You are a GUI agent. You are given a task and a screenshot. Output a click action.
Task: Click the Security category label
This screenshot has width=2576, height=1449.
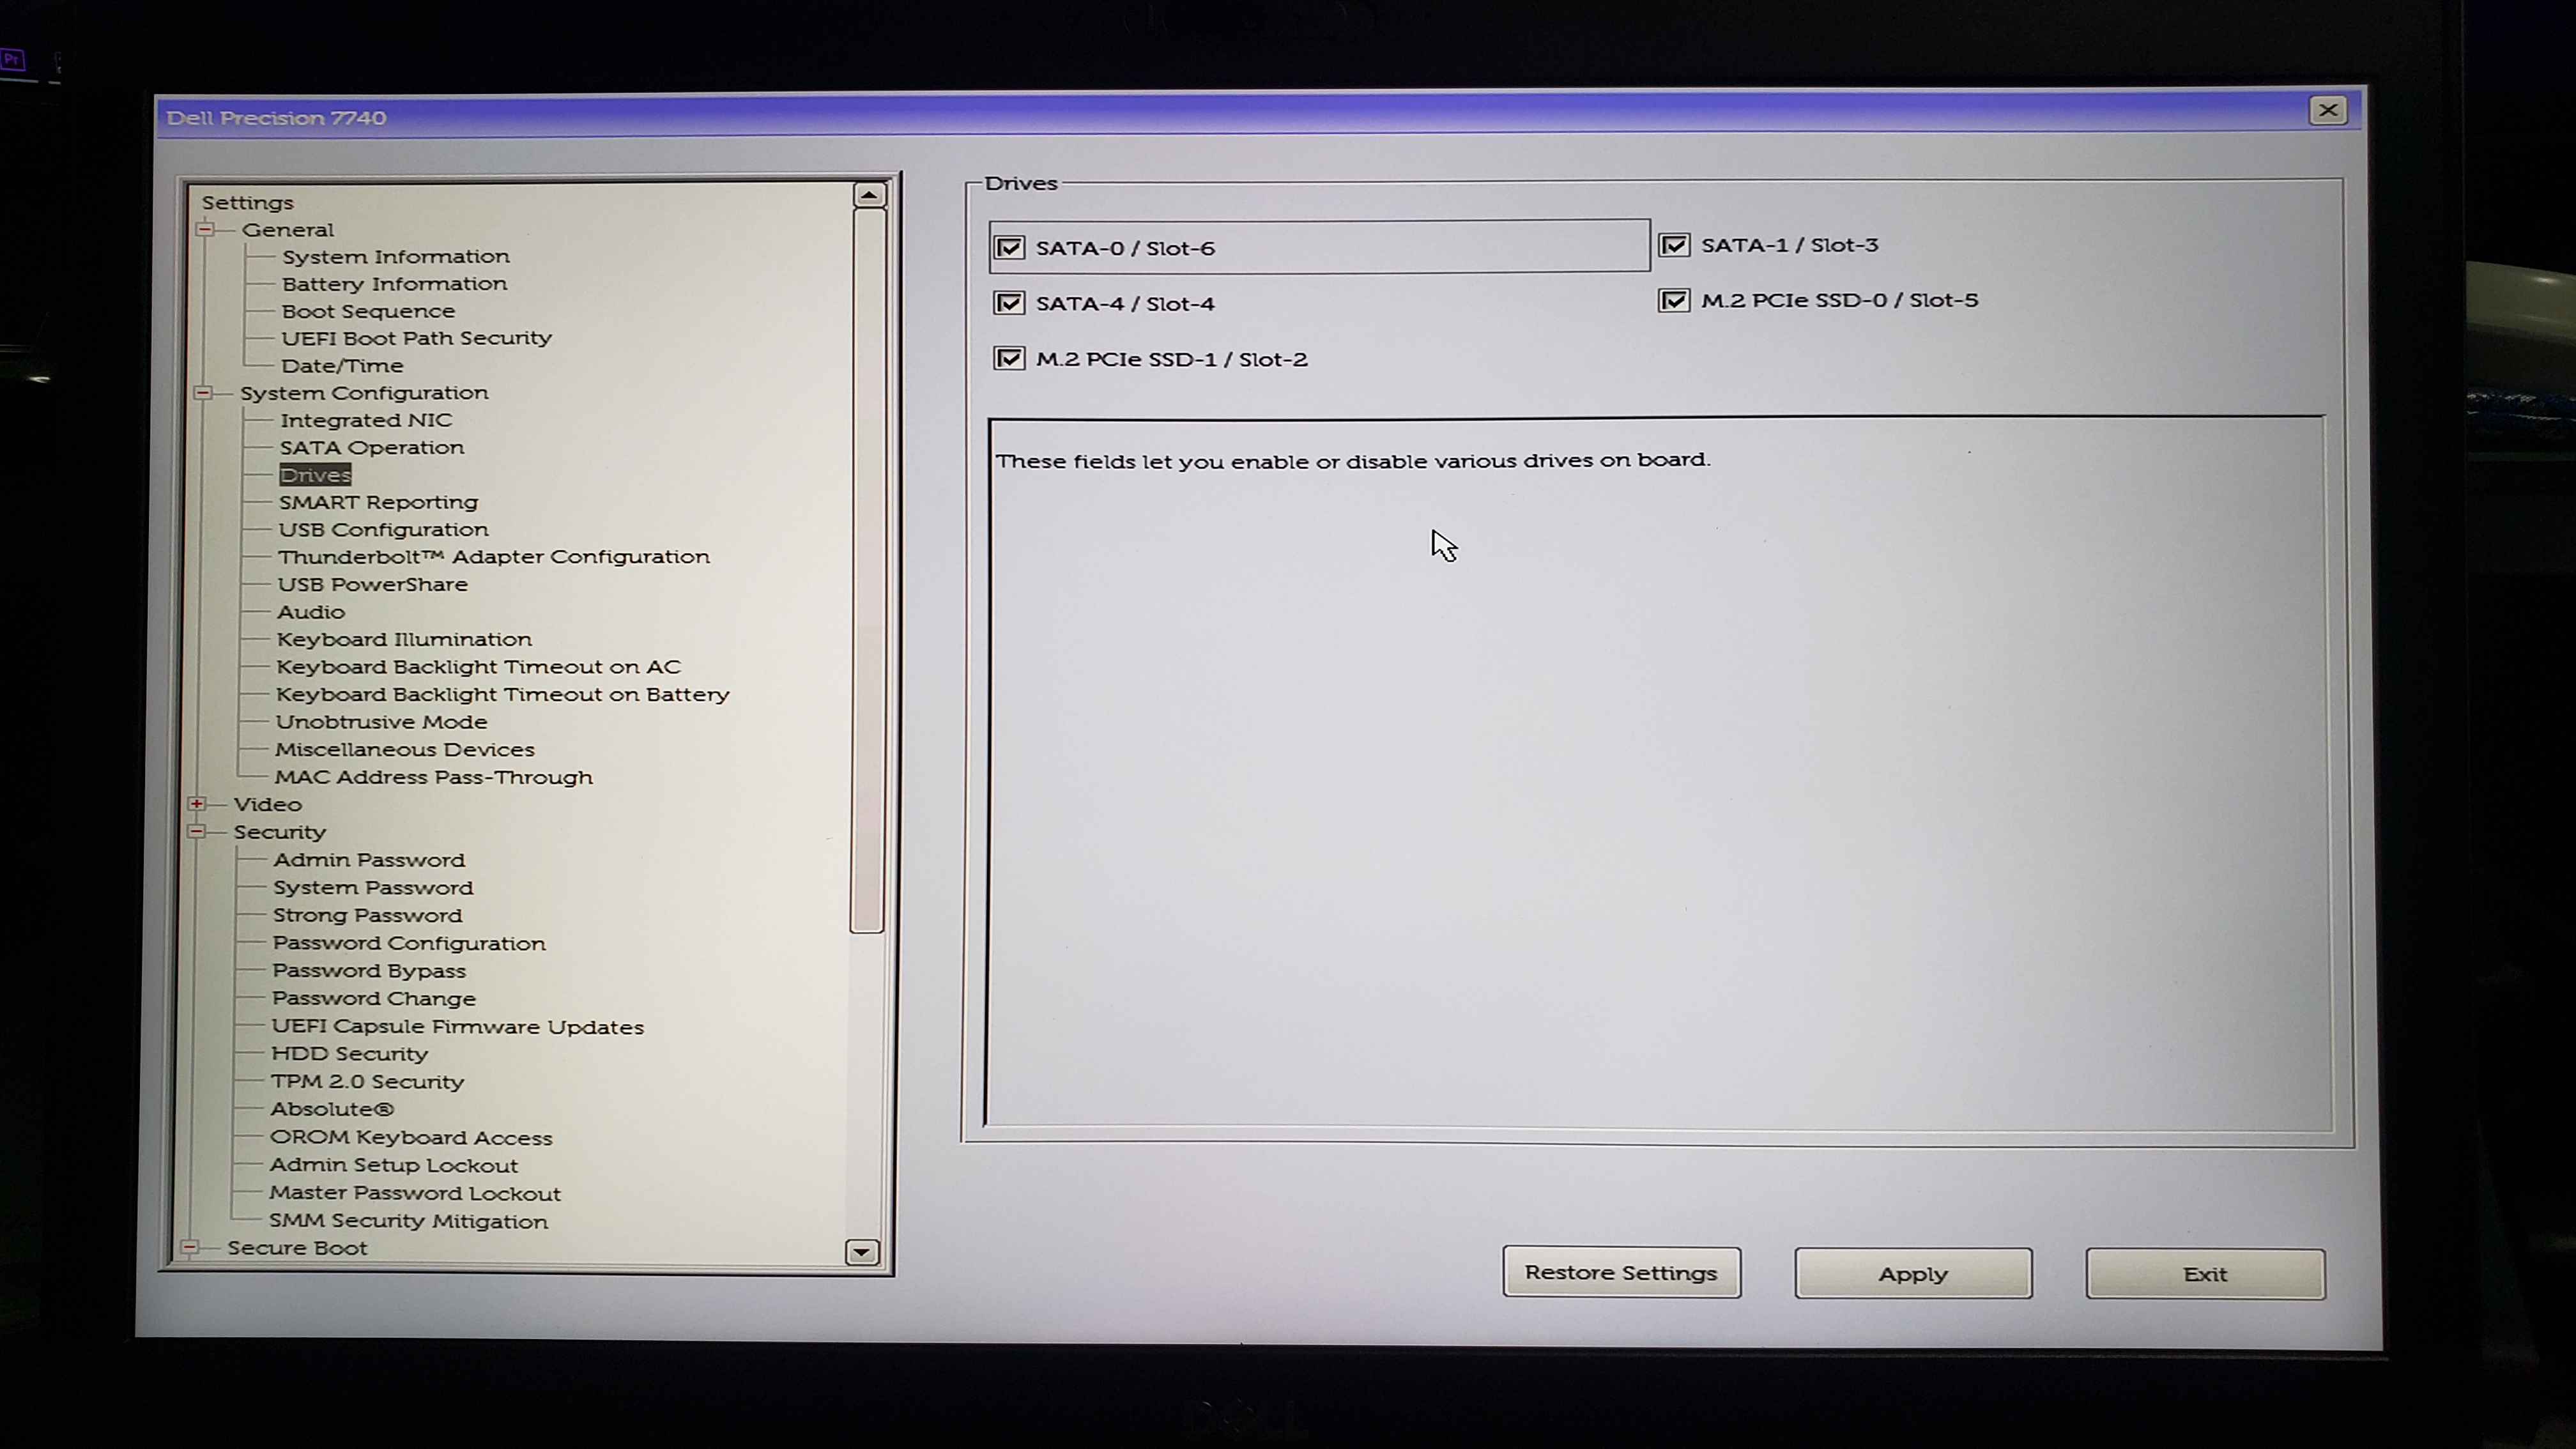279,832
